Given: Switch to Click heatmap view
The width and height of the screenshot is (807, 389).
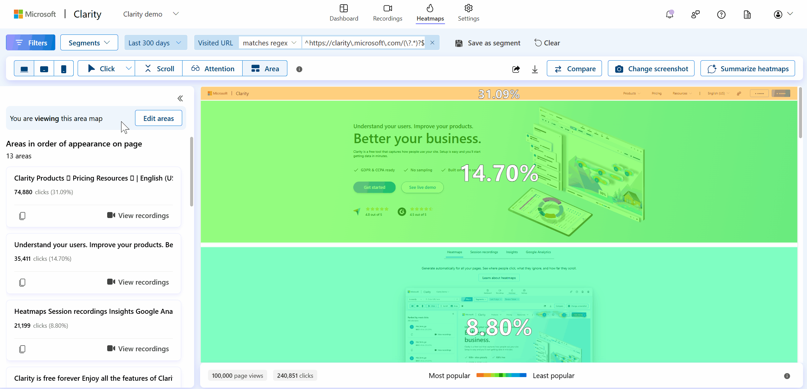Looking at the screenshot, I should click(x=101, y=68).
